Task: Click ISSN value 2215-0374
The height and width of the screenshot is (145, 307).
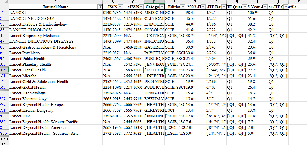Action: (x=113, y=53)
